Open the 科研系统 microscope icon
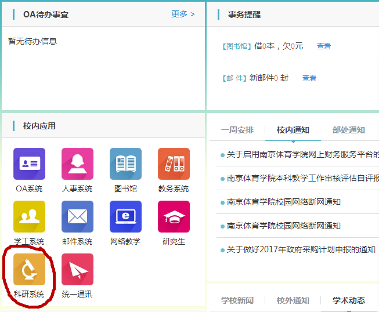379x312 pixels. 29,270
